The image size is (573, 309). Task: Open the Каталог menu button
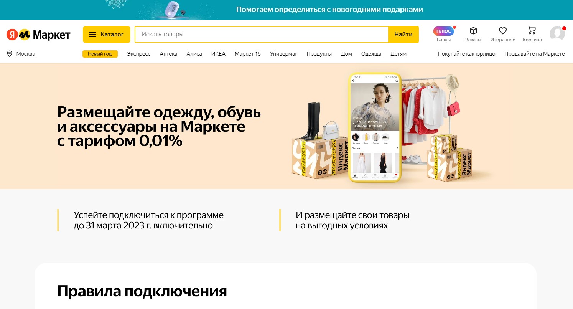pos(107,35)
